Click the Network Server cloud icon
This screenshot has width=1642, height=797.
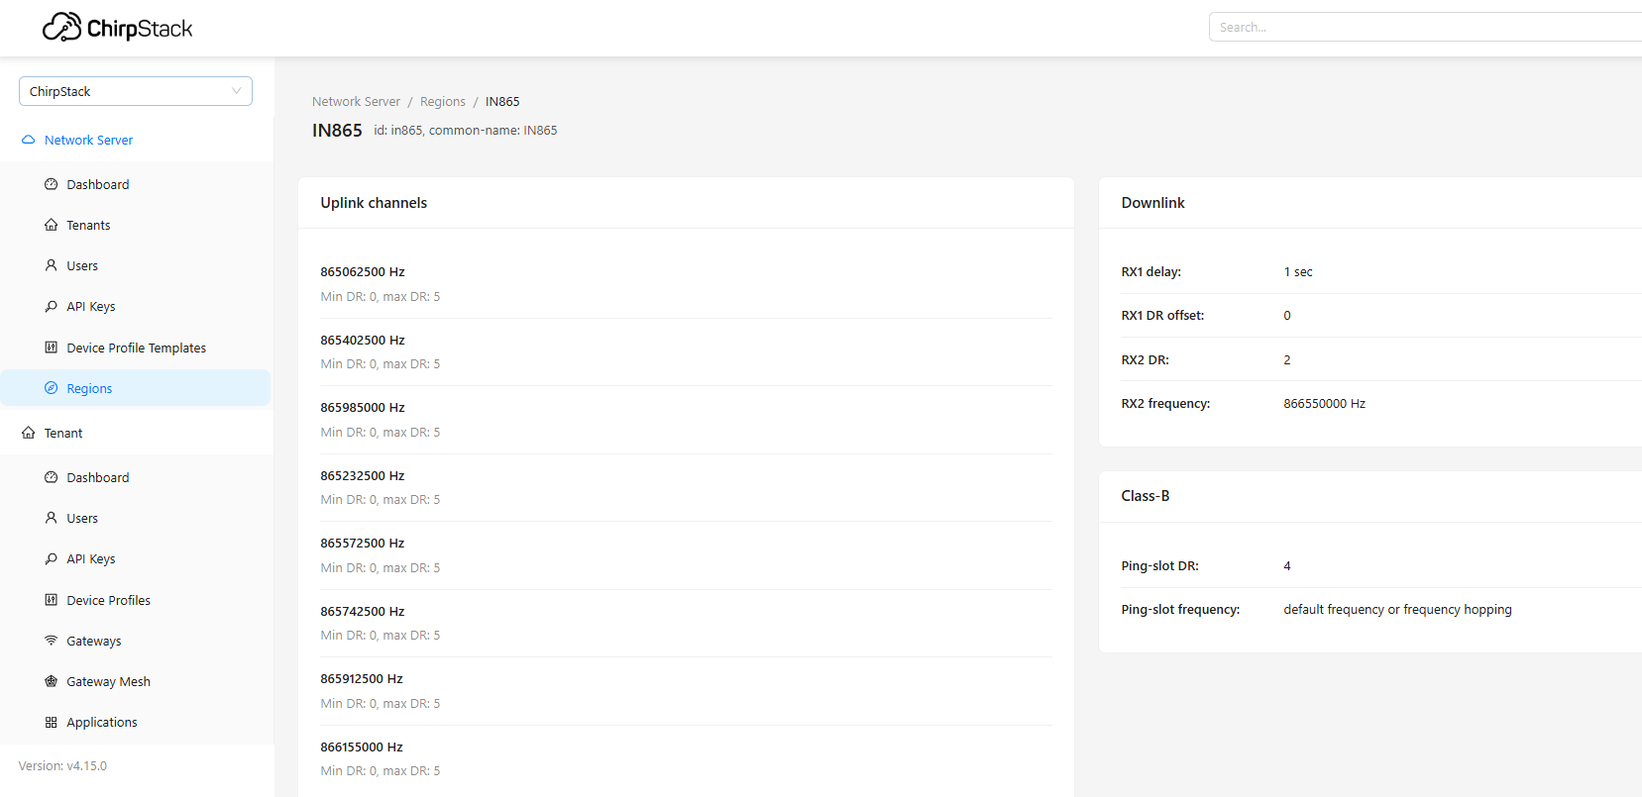point(29,141)
